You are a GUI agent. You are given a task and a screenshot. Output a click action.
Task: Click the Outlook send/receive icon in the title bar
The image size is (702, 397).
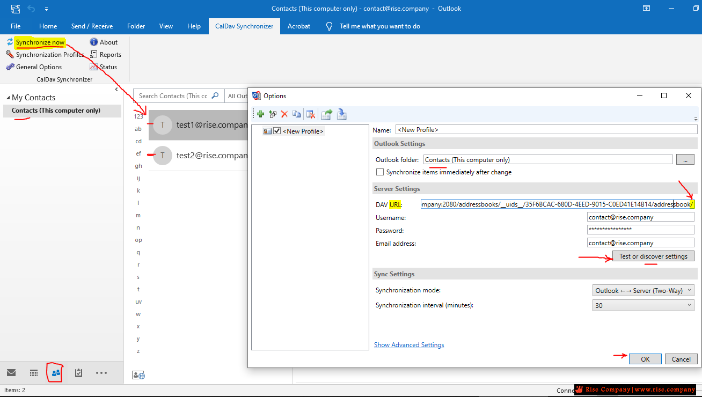[x=16, y=9]
